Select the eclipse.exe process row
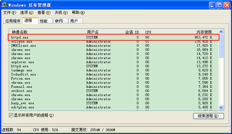 click(113, 42)
